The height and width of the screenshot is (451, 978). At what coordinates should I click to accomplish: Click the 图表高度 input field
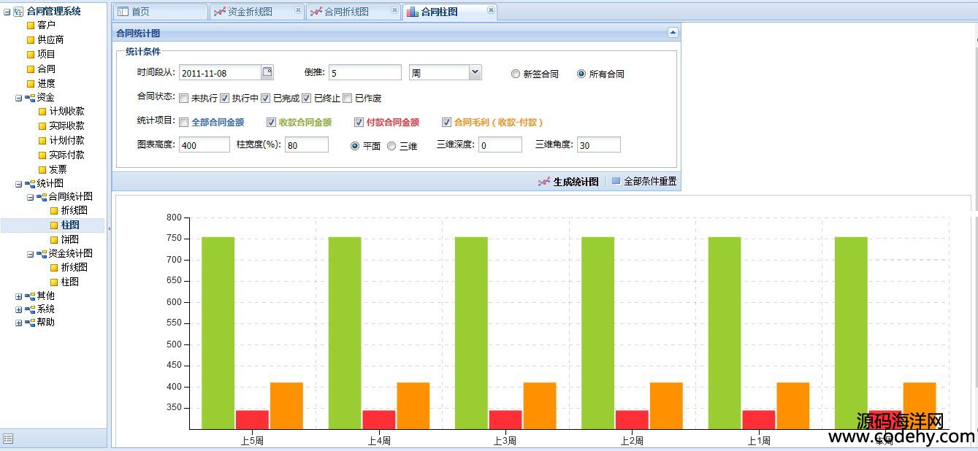pyautogui.click(x=204, y=145)
